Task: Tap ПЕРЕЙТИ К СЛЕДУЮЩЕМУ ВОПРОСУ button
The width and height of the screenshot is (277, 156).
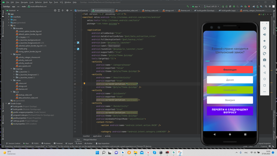Action: pos(230,111)
